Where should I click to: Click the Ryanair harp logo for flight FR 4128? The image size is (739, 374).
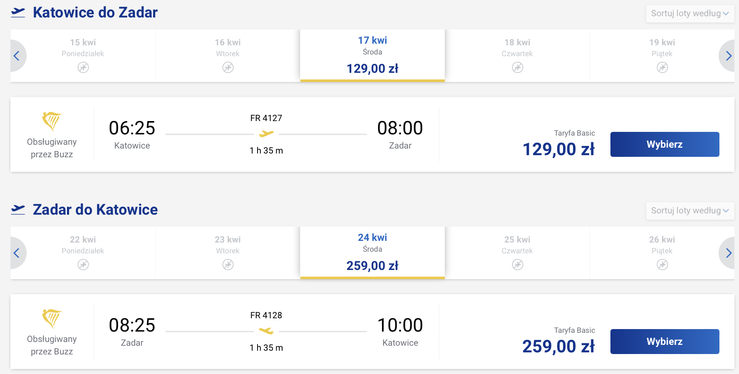pos(52,318)
